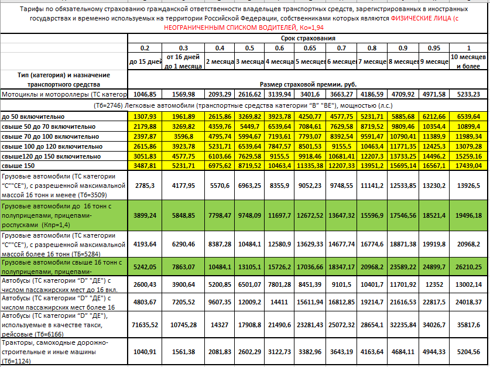Click the 'Мотоциклы и мотороллеры' row label
The image size is (490, 367).
pyautogui.click(x=64, y=94)
